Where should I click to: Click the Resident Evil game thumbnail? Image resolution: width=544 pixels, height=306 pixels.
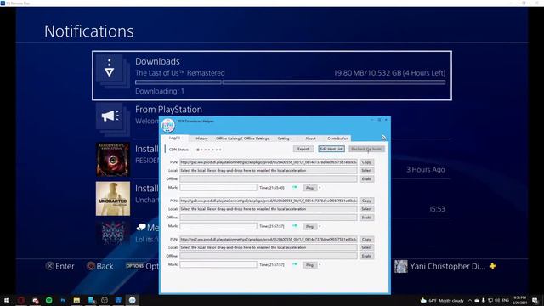(x=113, y=159)
